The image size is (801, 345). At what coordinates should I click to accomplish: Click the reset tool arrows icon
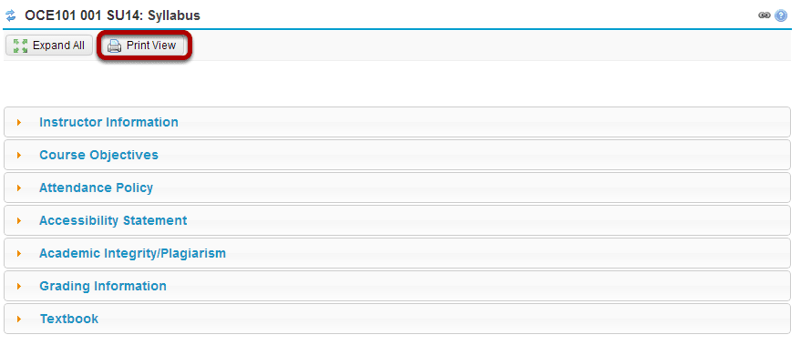[11, 16]
